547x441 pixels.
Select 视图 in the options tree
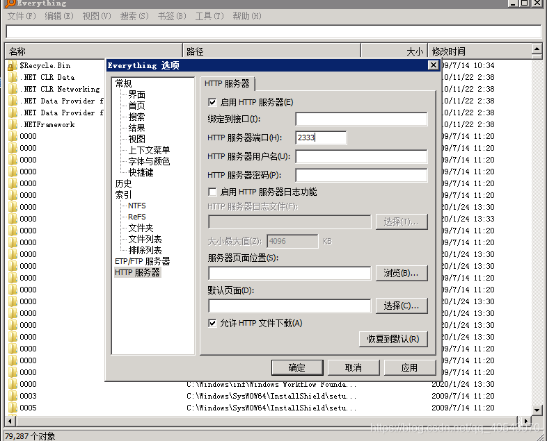pyautogui.click(x=136, y=139)
